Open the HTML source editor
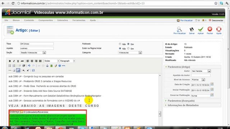The image size is (230, 129). 64,66
